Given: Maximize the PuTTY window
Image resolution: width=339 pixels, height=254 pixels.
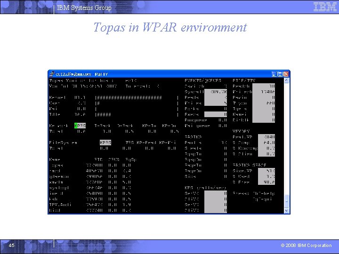Looking at the screenshot, I should tap(280, 74).
